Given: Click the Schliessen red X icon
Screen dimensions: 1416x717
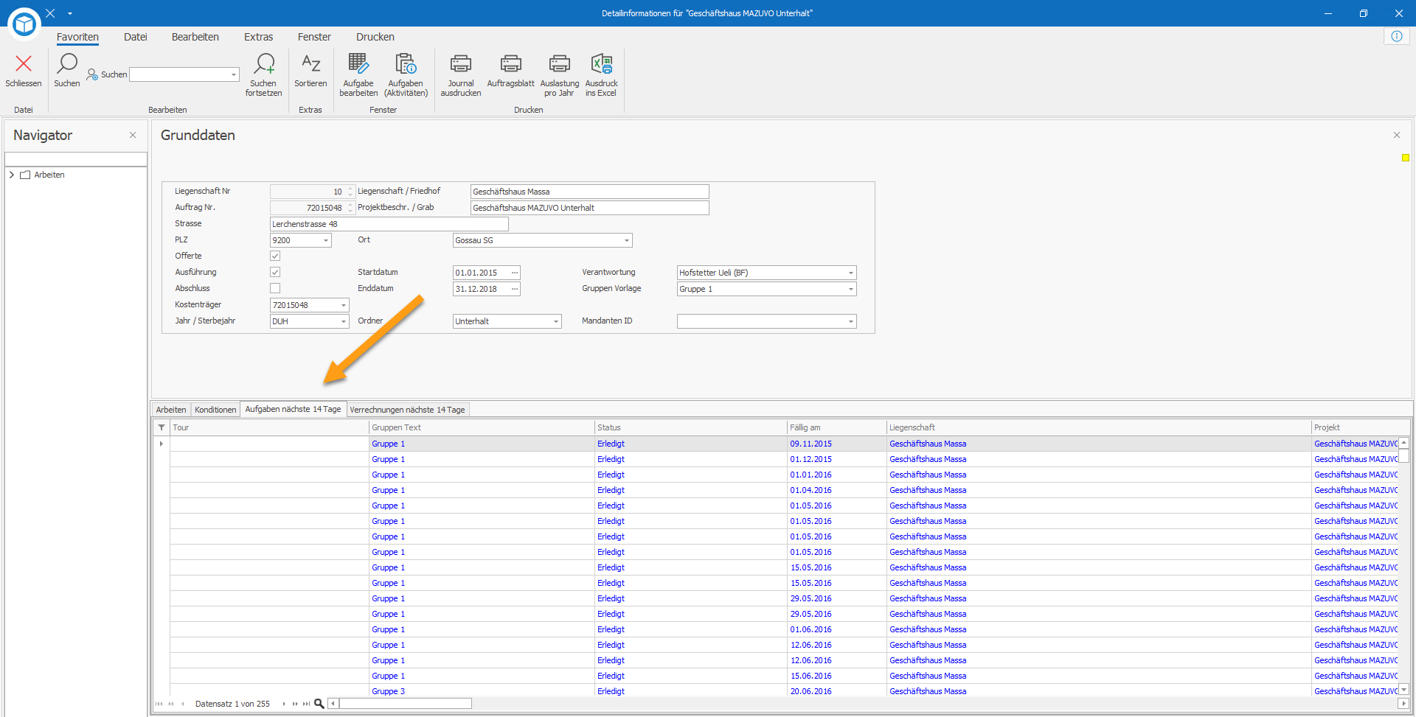Looking at the screenshot, I should (24, 64).
